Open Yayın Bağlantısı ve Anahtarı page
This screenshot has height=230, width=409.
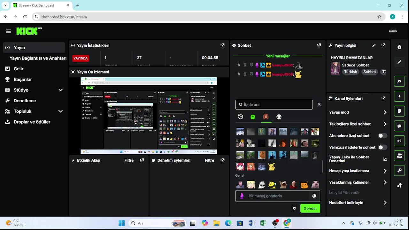pyautogui.click(x=38, y=58)
